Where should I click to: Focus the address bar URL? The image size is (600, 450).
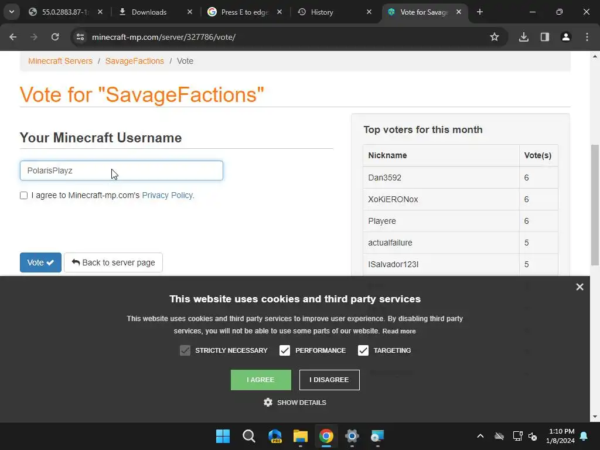(164, 37)
